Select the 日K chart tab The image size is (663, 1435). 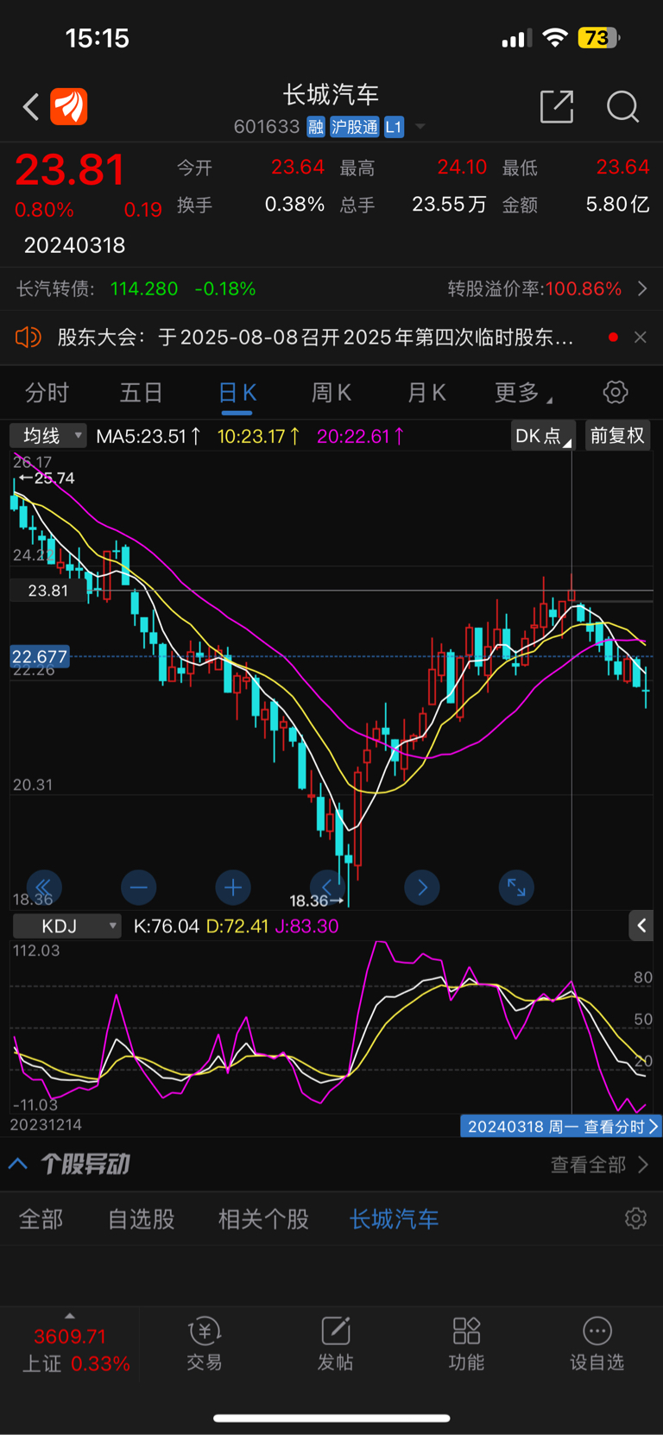[x=237, y=393]
